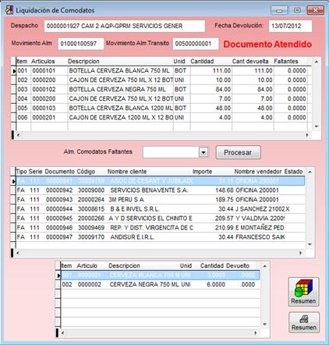329x345 pixels.
Task: Click importe value 189.75
Action: click(225, 200)
